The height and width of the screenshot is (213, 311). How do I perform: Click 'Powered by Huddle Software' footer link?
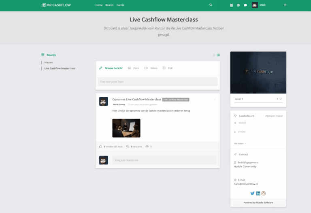pos(258,202)
